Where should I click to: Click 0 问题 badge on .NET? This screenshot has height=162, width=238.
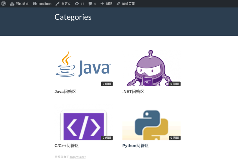point(175,84)
